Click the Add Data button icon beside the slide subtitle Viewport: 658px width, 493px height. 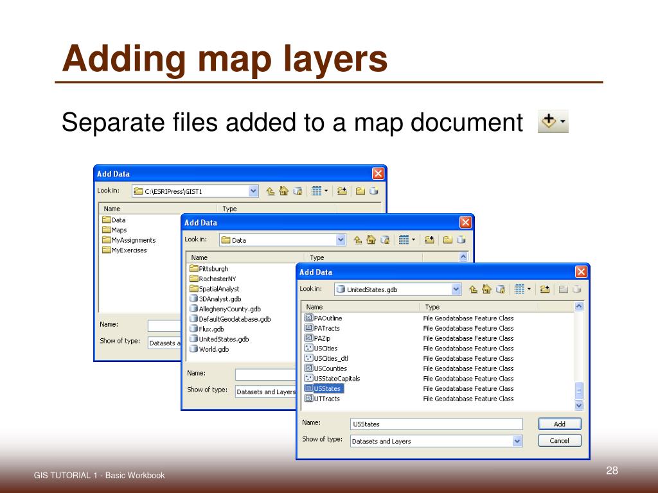point(553,121)
